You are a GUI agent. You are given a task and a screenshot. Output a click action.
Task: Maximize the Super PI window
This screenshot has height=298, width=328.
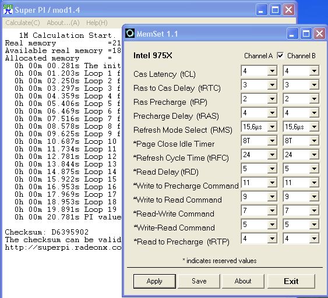[x=275, y=10]
